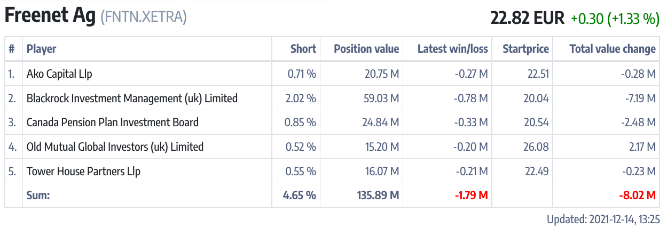The width and height of the screenshot is (667, 228).
Task: Click the FNTN.XETRA ticker symbol
Action: [x=144, y=17]
